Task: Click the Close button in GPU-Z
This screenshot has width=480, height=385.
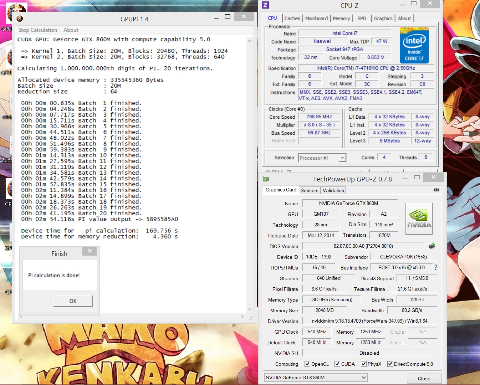Action: 424,379
